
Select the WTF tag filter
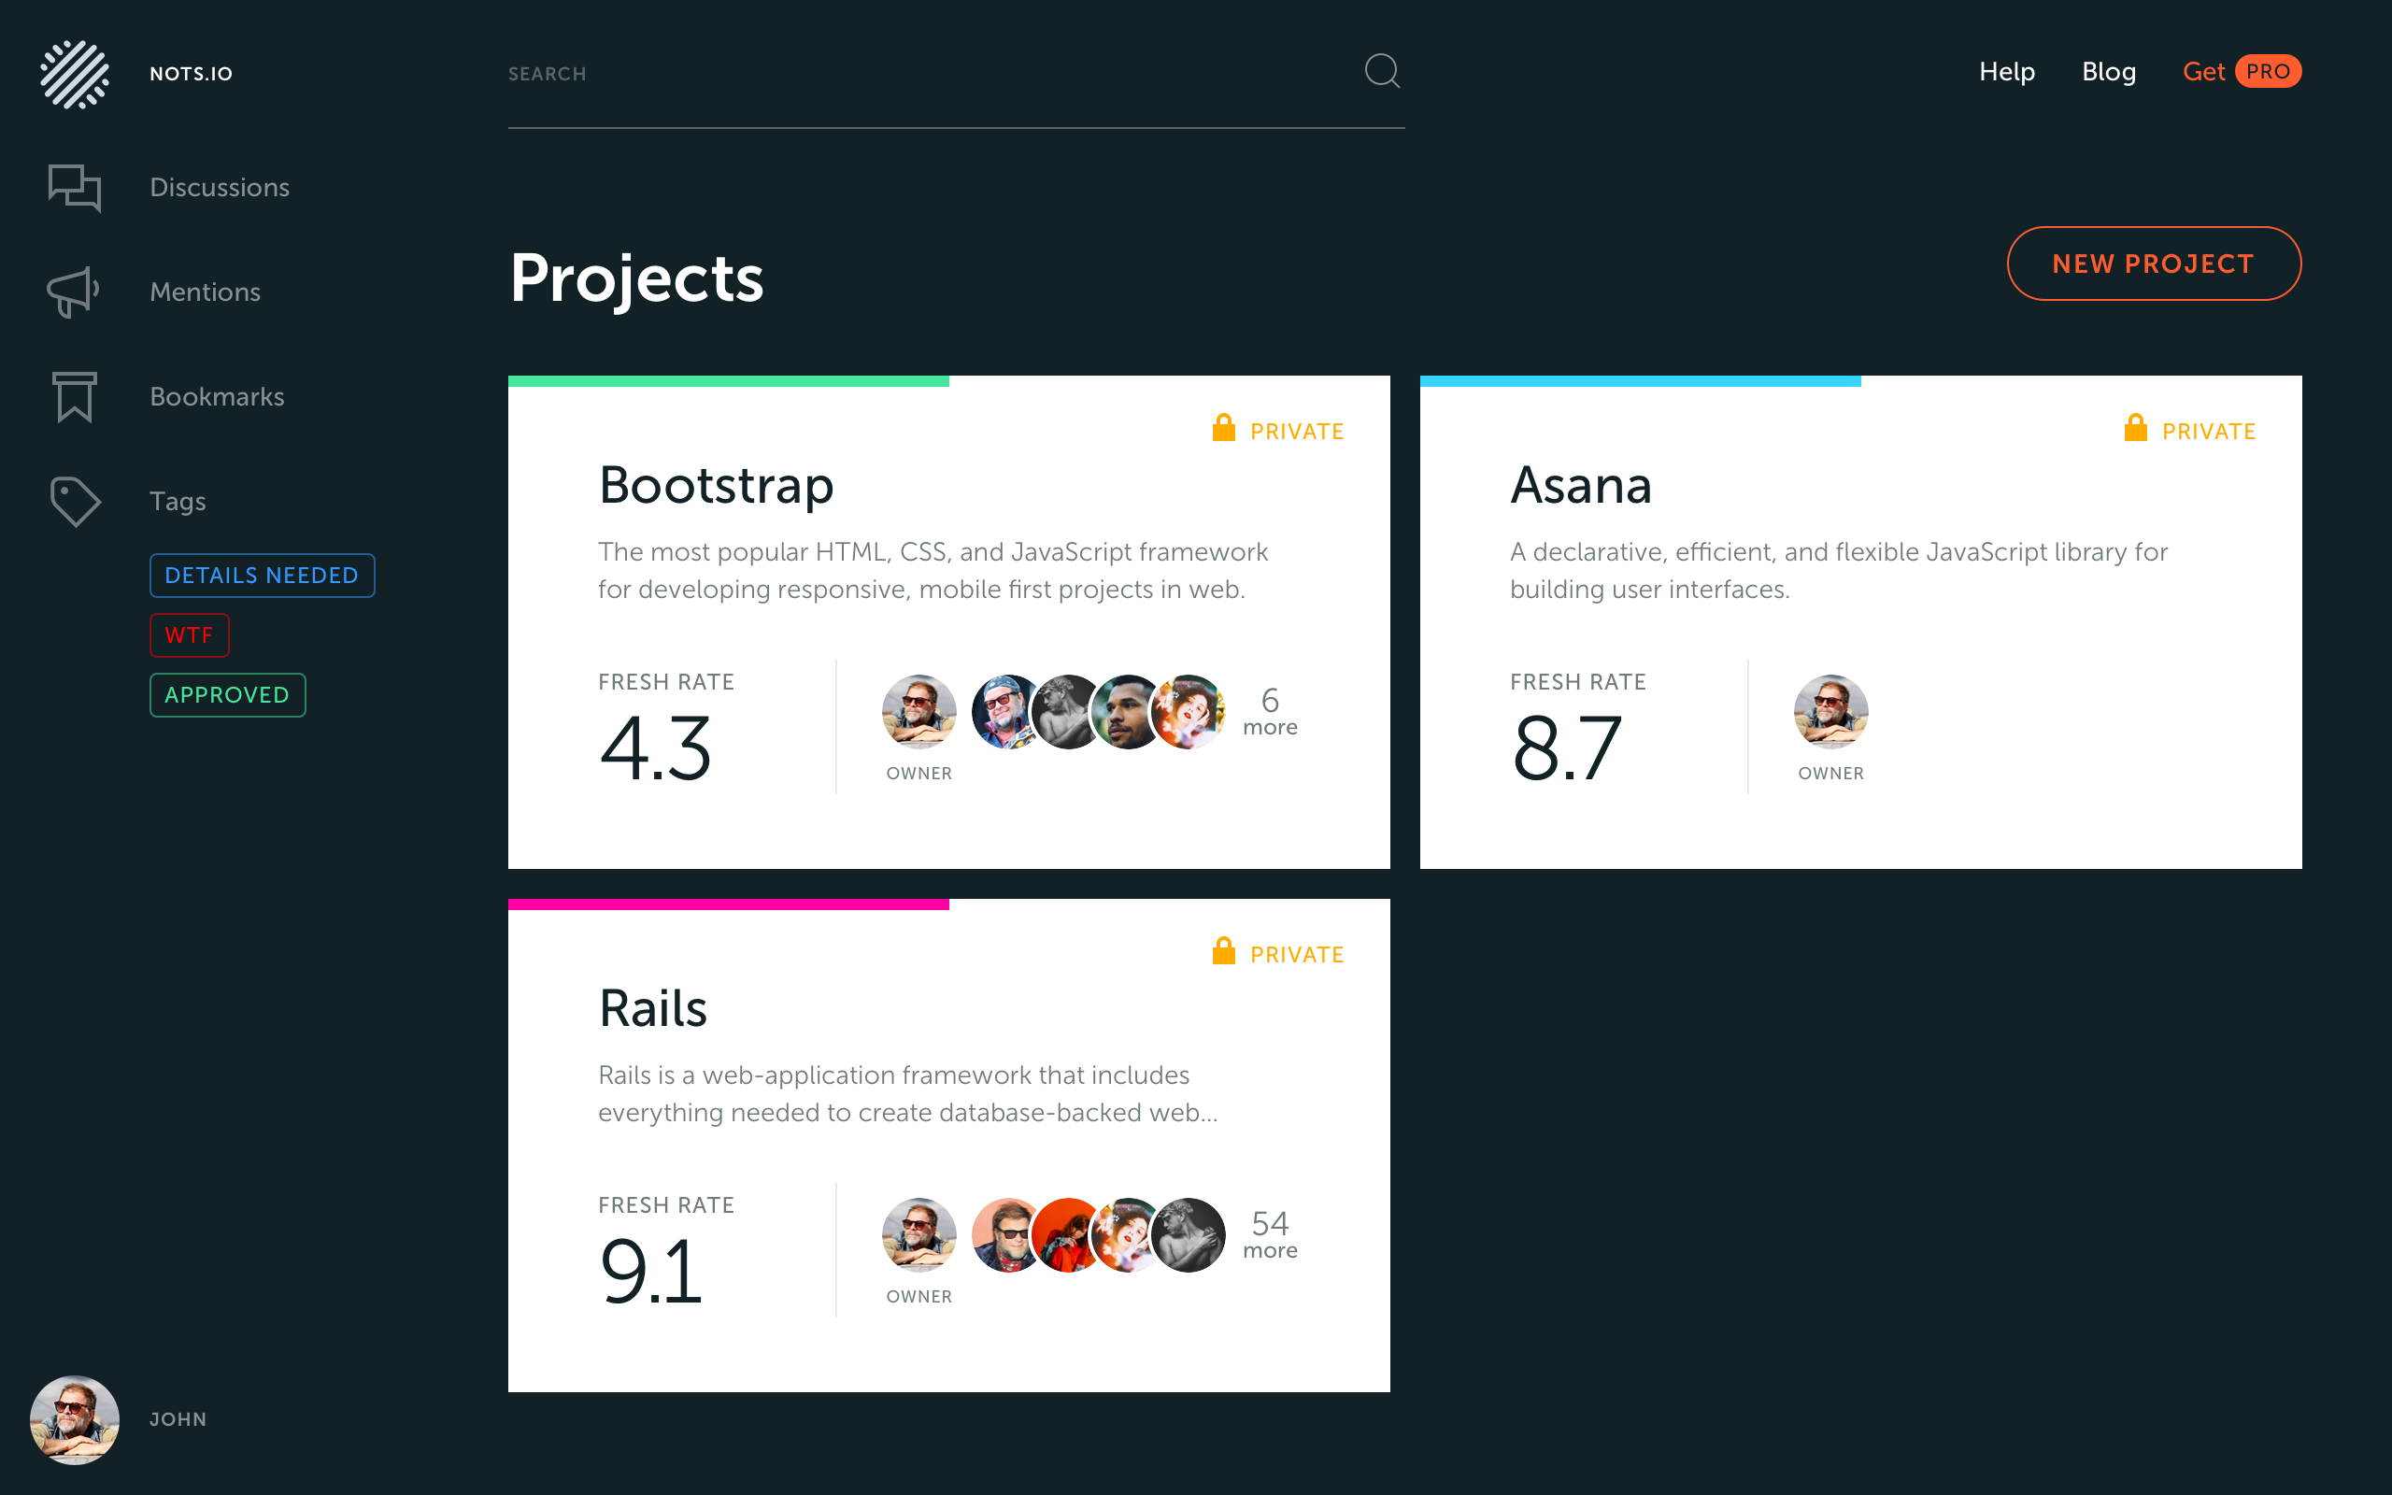(x=189, y=634)
